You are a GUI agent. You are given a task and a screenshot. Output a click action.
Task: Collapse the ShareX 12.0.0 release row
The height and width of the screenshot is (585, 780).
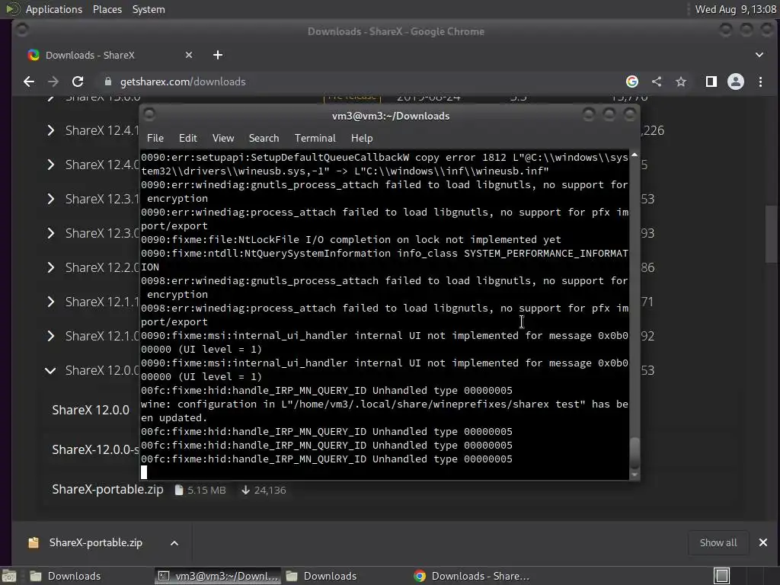(51, 371)
